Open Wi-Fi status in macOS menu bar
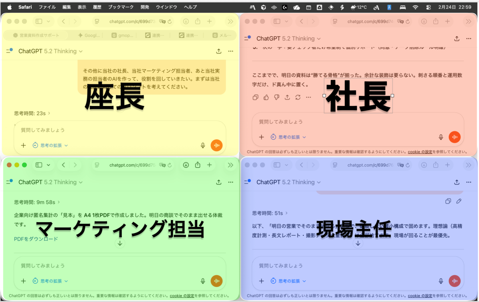479x302 pixels. coord(415,7)
